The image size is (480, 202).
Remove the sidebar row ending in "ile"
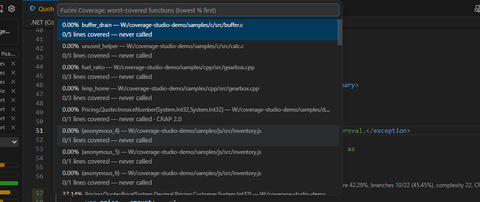[13, 91]
